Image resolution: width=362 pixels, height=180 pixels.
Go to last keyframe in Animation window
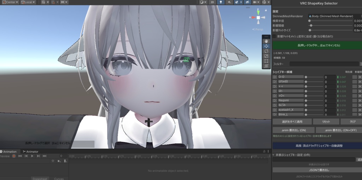point(45,156)
